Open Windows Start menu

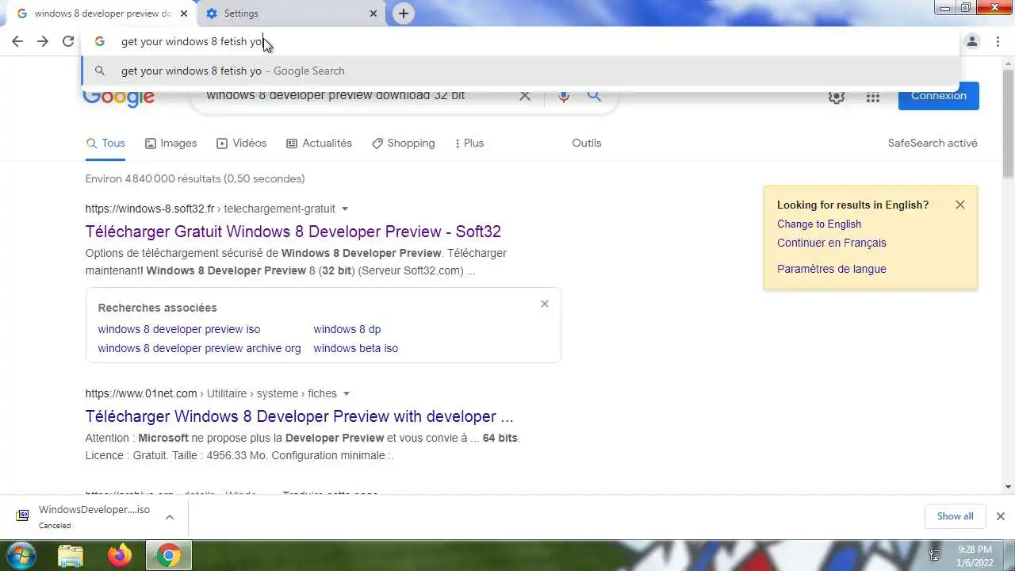(21, 555)
